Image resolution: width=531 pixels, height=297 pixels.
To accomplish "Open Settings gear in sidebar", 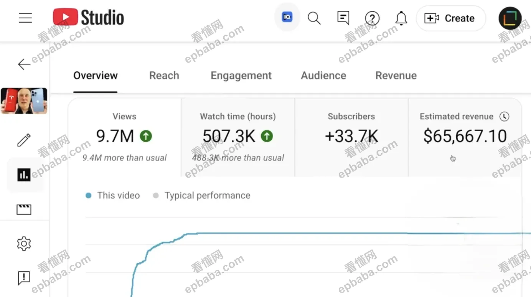I will (x=24, y=244).
